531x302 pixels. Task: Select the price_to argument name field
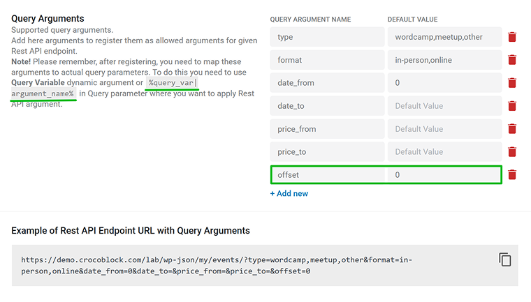327,152
